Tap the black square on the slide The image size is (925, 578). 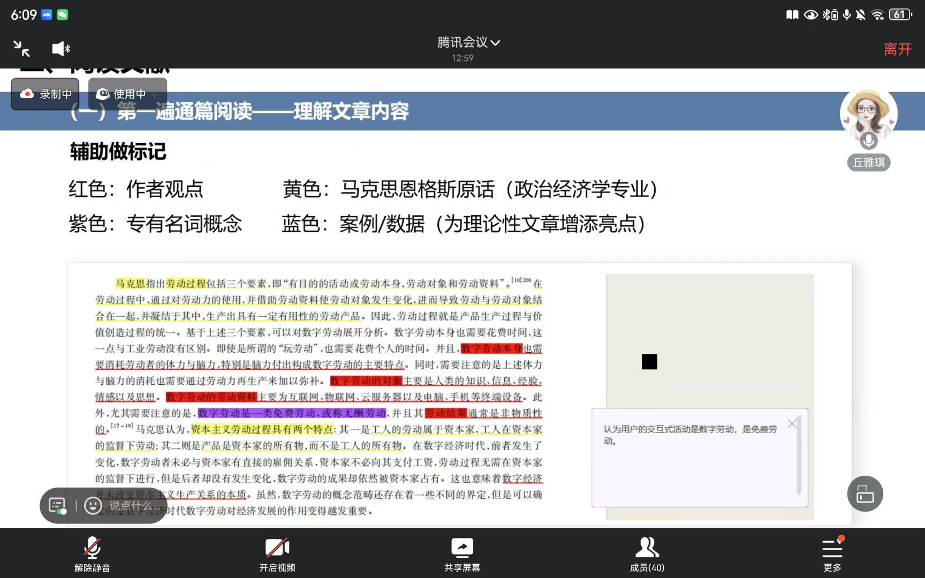pyautogui.click(x=649, y=362)
